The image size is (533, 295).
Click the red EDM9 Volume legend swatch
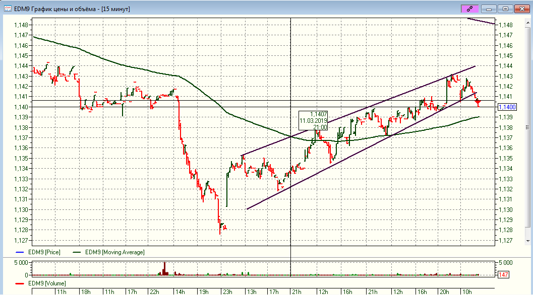click(x=20, y=284)
